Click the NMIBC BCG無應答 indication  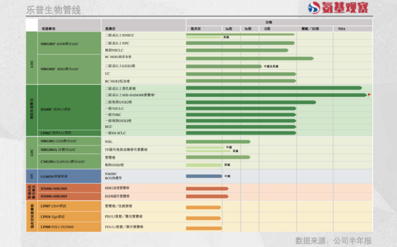coord(113,176)
